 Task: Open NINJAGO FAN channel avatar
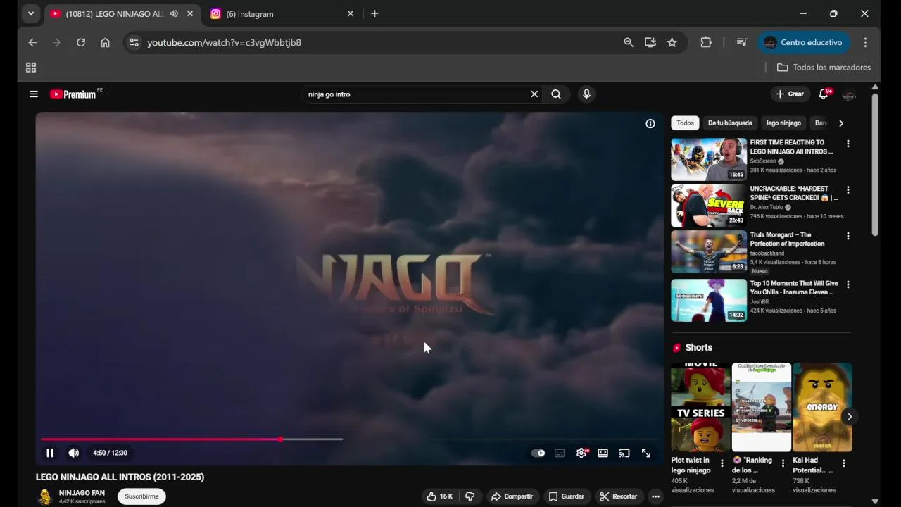(45, 497)
